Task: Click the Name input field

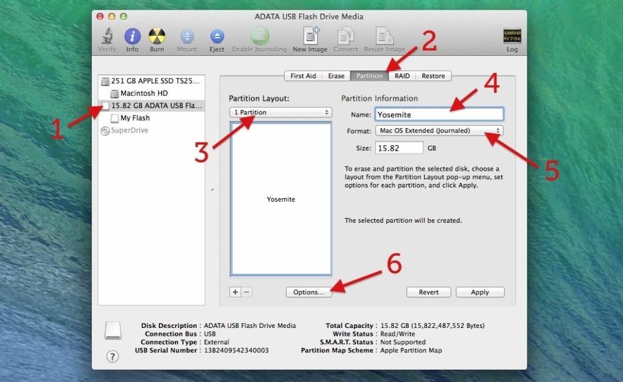Action: point(439,114)
